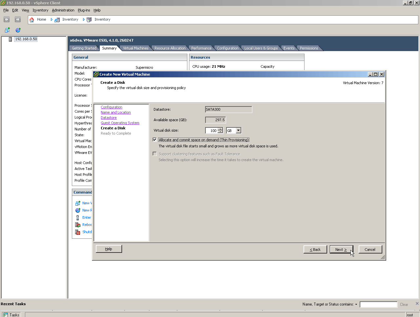Click the navigate back arrow icon
Viewport: 420px width, 317px height.
[7, 20]
